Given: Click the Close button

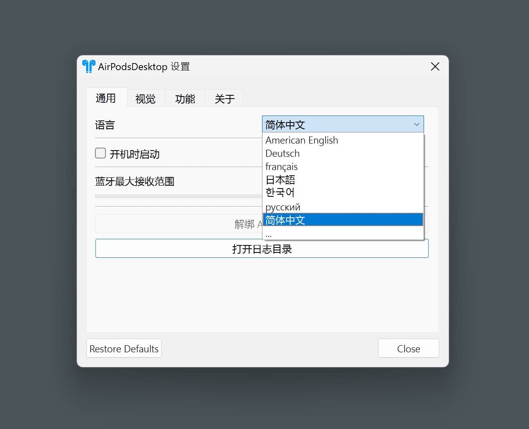Looking at the screenshot, I should [x=409, y=349].
